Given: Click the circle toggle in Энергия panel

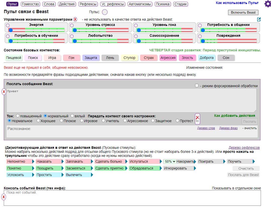Looking at the screenshot, I should coord(8,25).
